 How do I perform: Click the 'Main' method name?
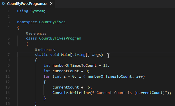point(66,55)
